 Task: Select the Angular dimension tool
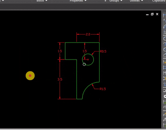(x=165, y=55)
